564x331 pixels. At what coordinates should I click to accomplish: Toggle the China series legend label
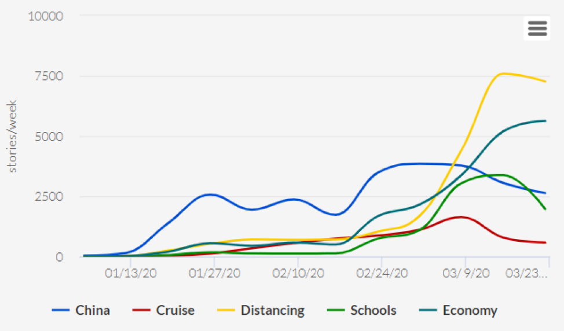pyautogui.click(x=92, y=311)
